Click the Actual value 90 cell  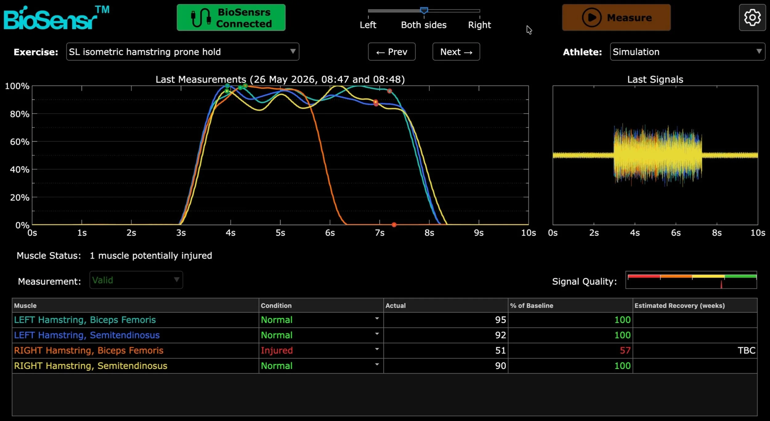(x=446, y=366)
